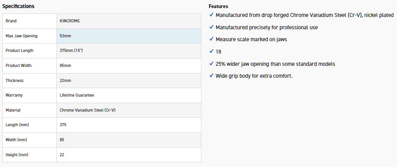Click the Specifications heading
397x167 pixels.
[18, 6]
